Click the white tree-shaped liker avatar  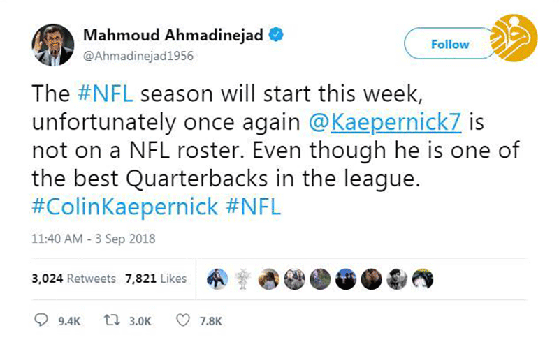(x=242, y=279)
